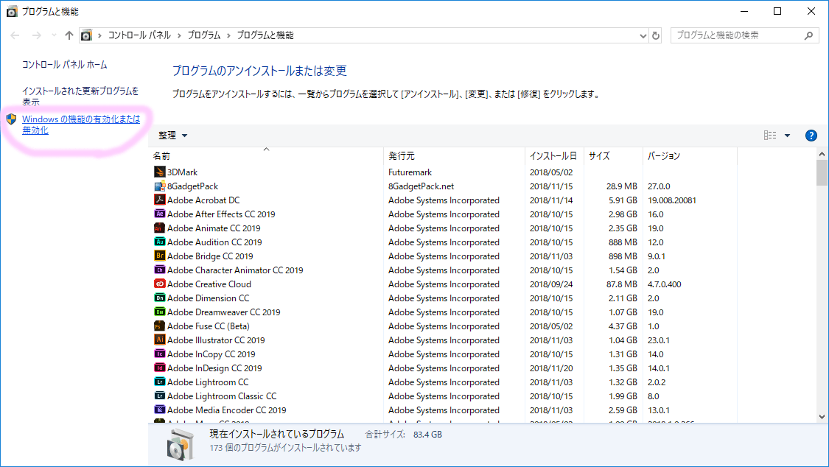Click the Character Animator CC 2019 icon
Screen dimensions: 829x467
(159, 270)
